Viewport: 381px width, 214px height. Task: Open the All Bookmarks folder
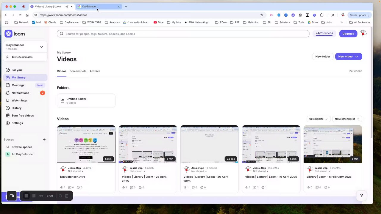pyautogui.click(x=360, y=22)
